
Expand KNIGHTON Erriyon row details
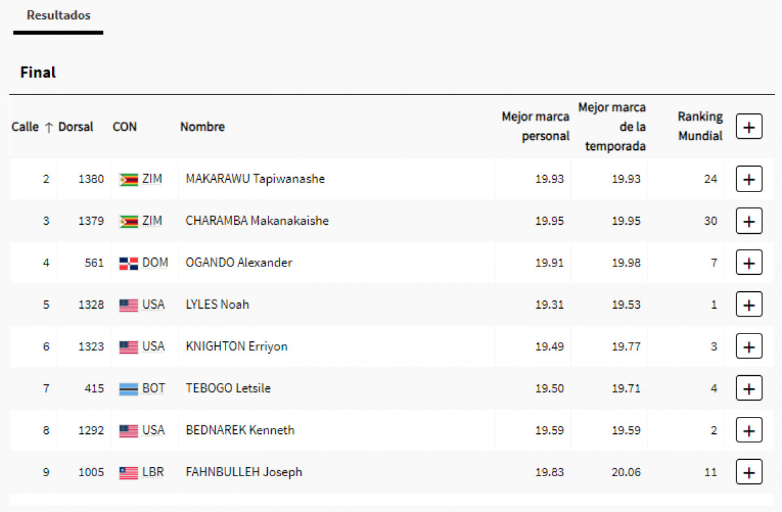(x=749, y=347)
